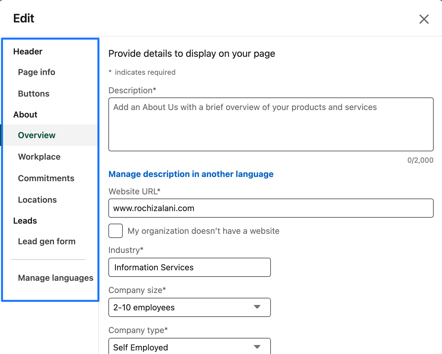Close the Edit dialog
This screenshot has height=354, width=442.
coord(424,19)
